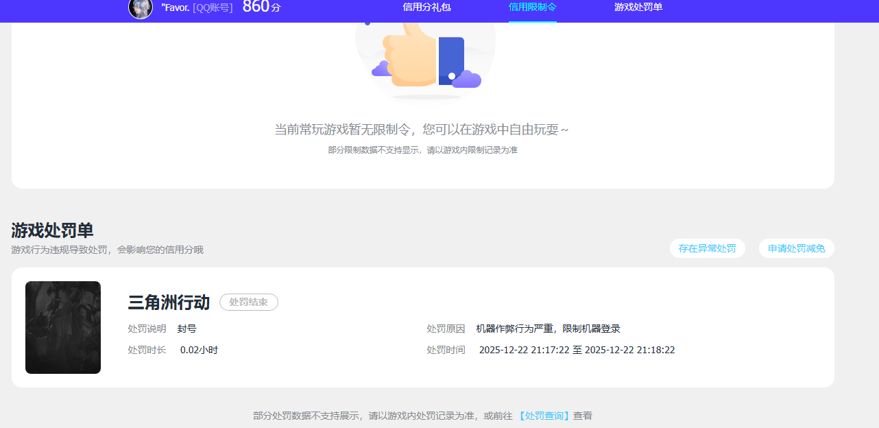Click the 申请处罚减免 button
Viewport: 879px width, 428px height.
(796, 248)
